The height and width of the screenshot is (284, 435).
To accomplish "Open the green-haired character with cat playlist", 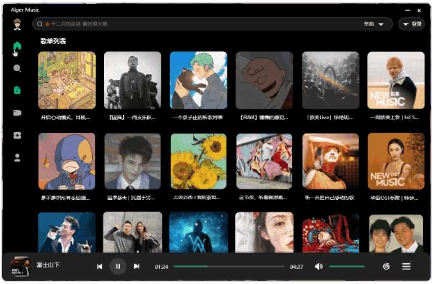I will tap(198, 80).
